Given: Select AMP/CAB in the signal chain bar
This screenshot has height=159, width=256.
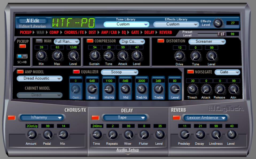Looking at the screenshot, I should point(109,32).
